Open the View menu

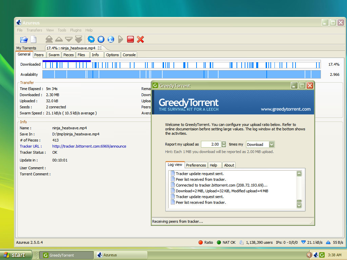(x=50, y=30)
